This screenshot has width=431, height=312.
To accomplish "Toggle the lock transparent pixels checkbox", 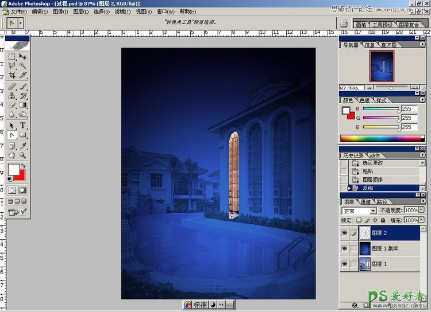I will (x=359, y=220).
